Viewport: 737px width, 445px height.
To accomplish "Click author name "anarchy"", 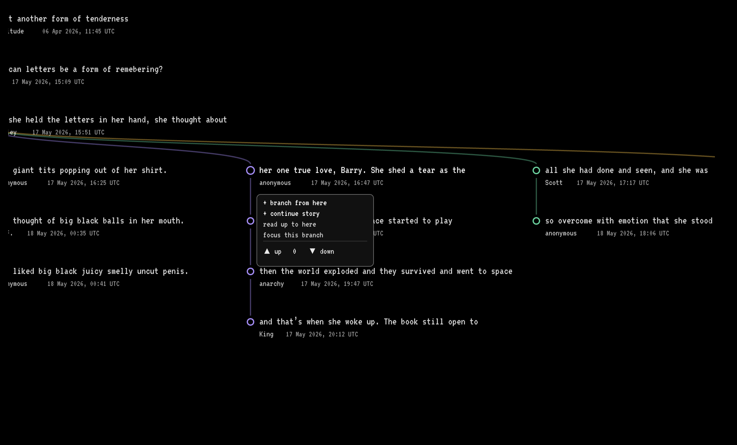I will click(272, 284).
